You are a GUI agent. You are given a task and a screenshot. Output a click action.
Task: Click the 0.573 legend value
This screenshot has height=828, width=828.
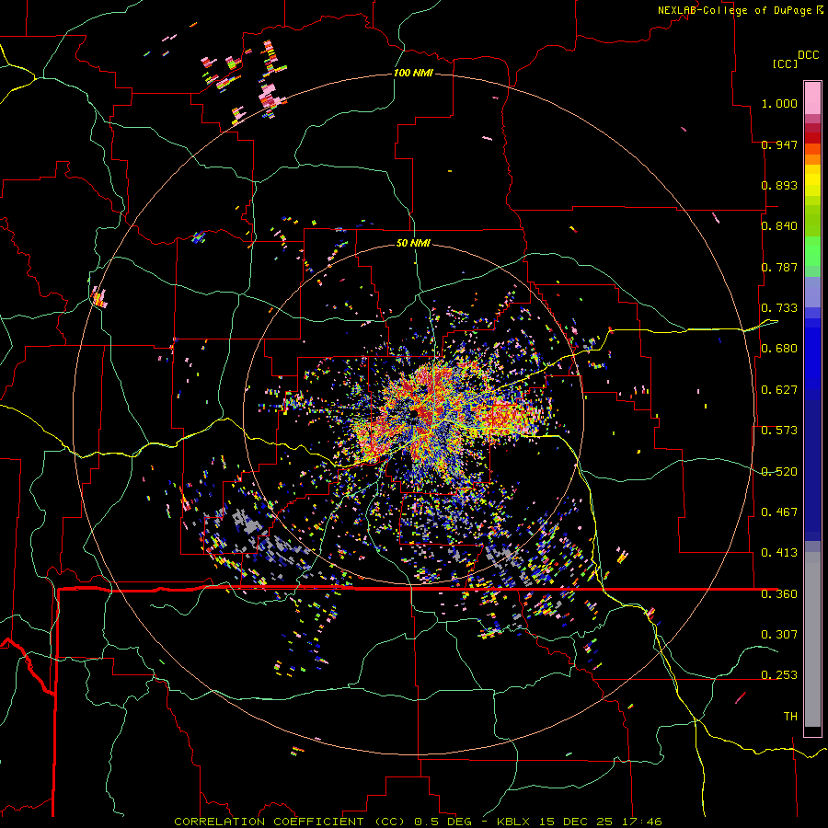point(779,431)
